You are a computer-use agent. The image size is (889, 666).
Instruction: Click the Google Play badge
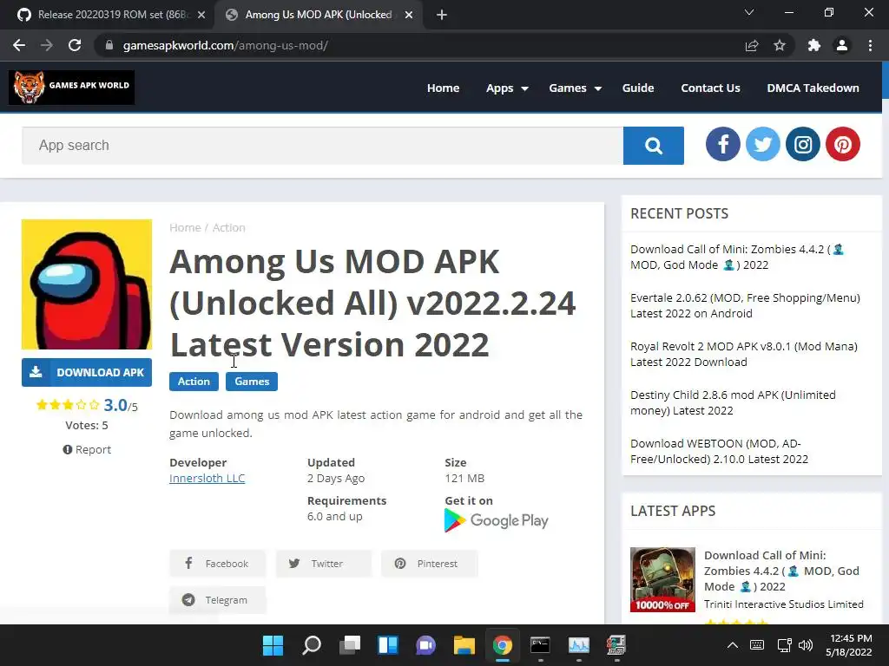[x=496, y=520]
